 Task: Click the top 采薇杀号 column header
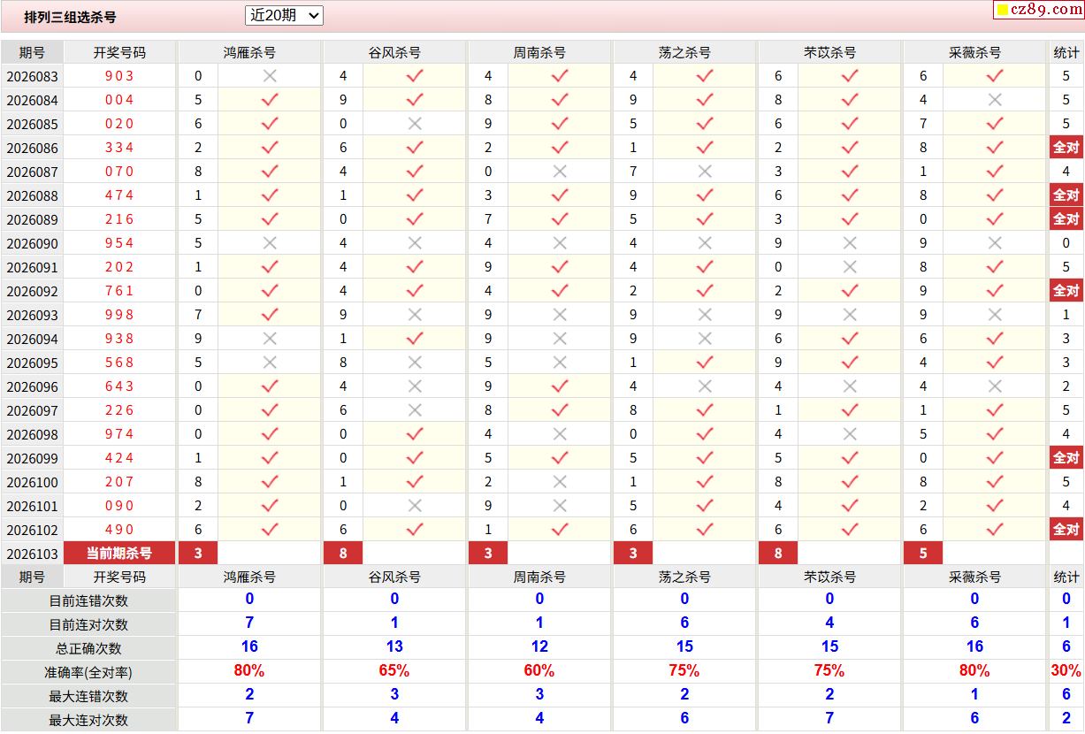(974, 52)
